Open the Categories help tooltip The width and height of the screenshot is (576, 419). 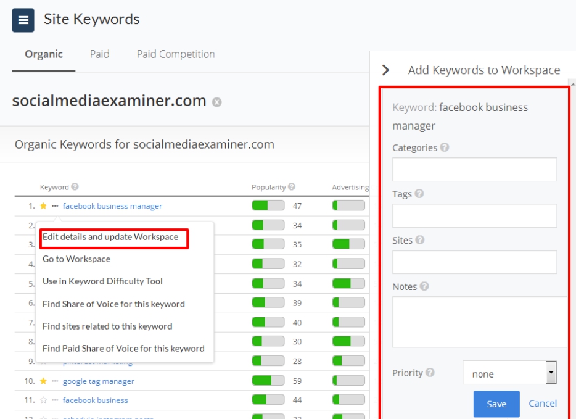click(445, 147)
